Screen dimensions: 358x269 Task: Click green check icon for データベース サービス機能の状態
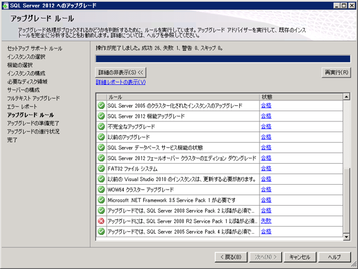pos(101,148)
